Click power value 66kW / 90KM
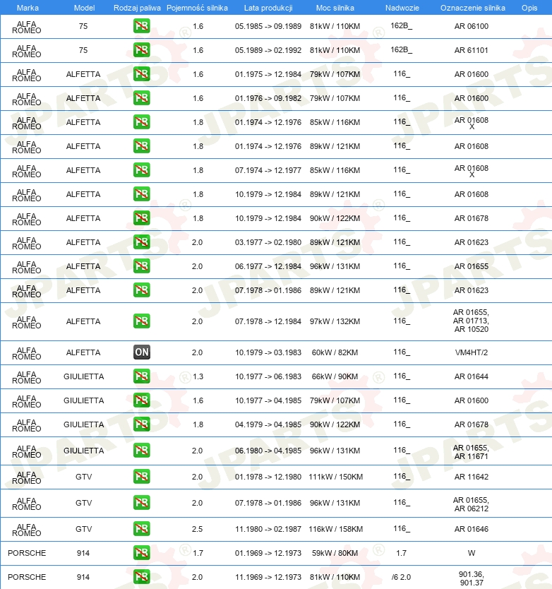 tap(335, 376)
